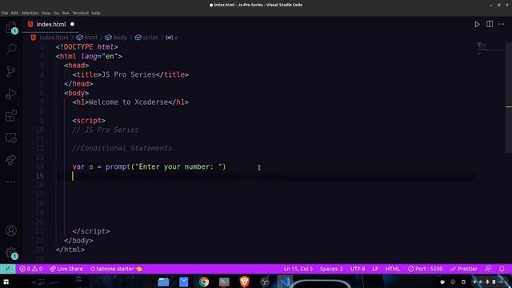The image size is (512, 288).
Task: Split the editor to the right
Action: [x=489, y=24]
